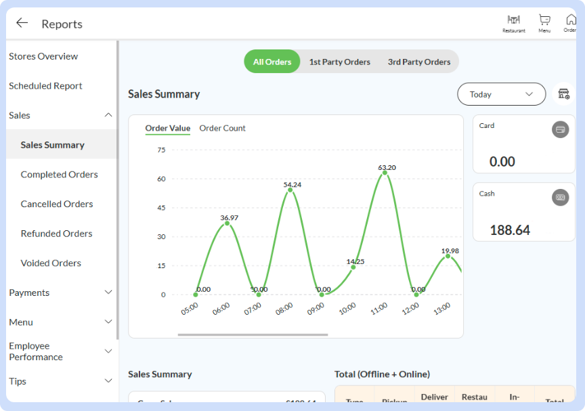Open the Today date range dropdown
The width and height of the screenshot is (585, 411).
[502, 94]
